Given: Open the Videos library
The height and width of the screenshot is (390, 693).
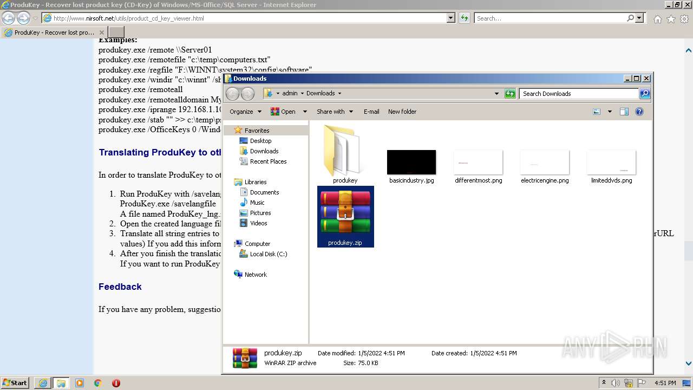Looking at the screenshot, I should click(x=258, y=223).
